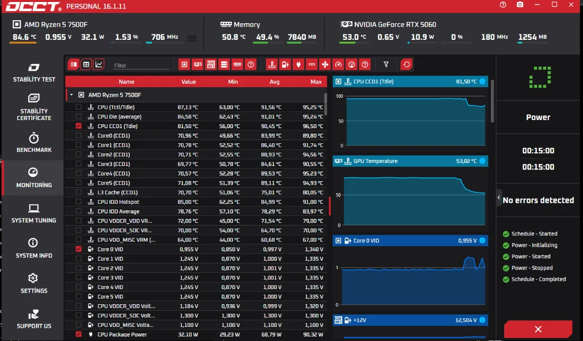
Task: Uncheck the Core 0 VID checkbox
Action: [x=78, y=249]
